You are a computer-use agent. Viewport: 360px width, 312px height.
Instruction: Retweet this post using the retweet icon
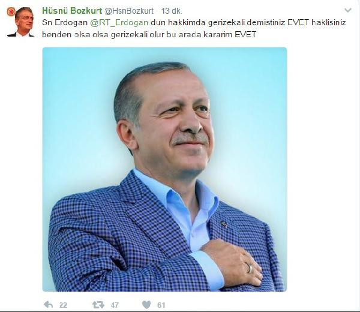coord(98,305)
